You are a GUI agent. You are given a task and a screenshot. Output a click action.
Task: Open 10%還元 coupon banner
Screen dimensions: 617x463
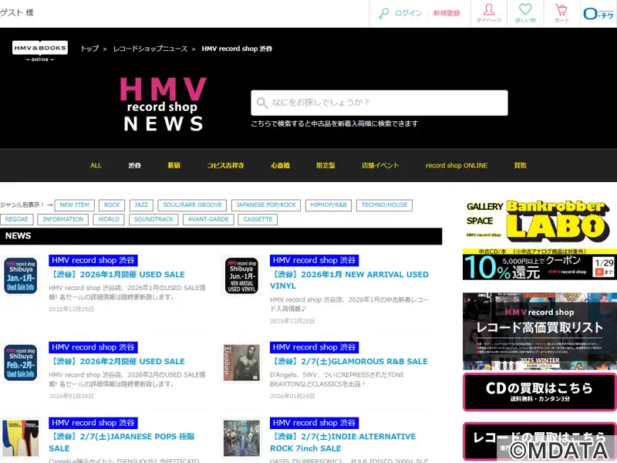click(540, 264)
